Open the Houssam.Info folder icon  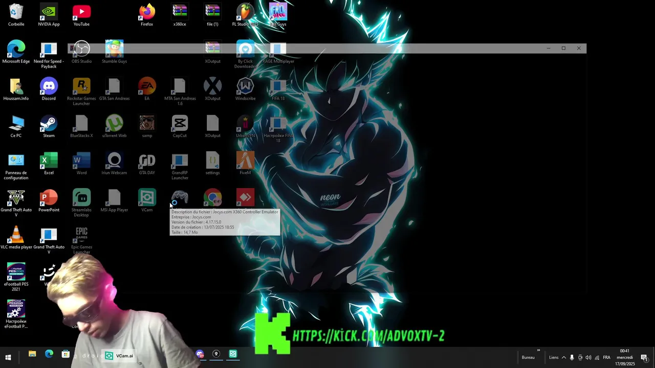(16, 89)
